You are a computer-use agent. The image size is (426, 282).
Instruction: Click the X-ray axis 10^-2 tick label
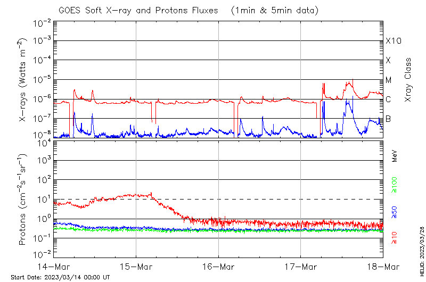point(42,23)
